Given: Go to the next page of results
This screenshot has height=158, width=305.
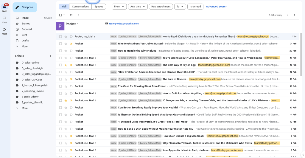Looking at the screenshot, I should 295,15.
